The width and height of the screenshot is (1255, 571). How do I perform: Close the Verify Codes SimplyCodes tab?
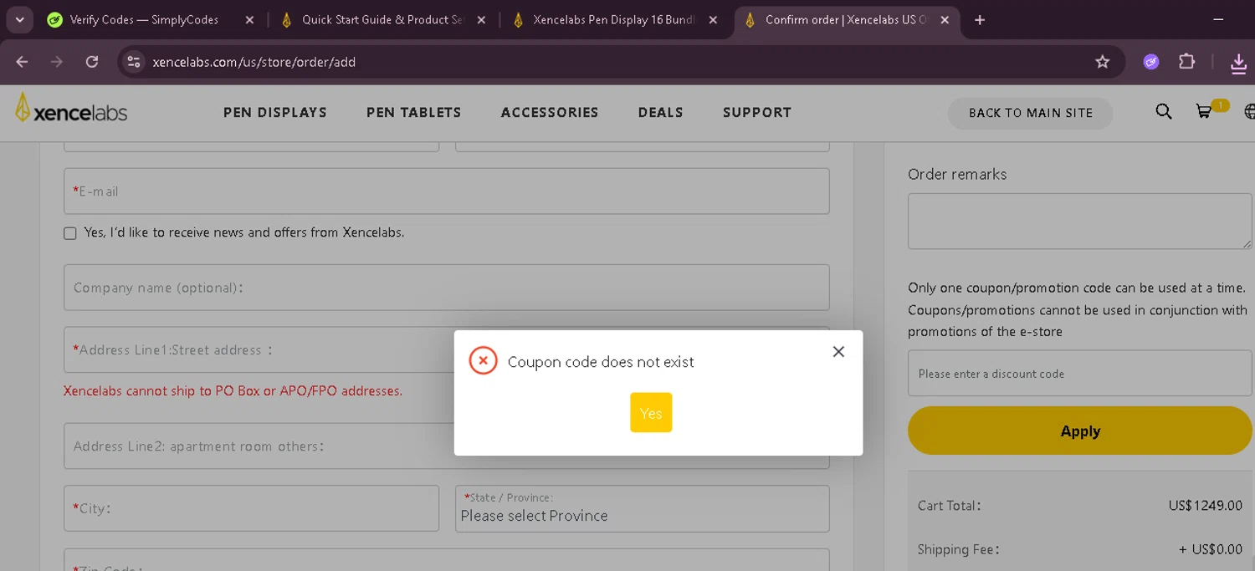[x=249, y=20]
